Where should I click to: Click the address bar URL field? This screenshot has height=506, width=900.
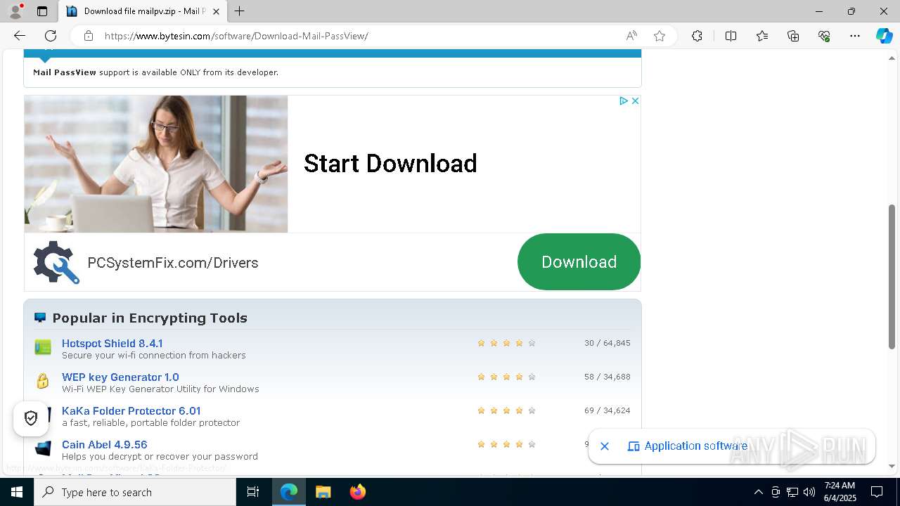pos(359,36)
